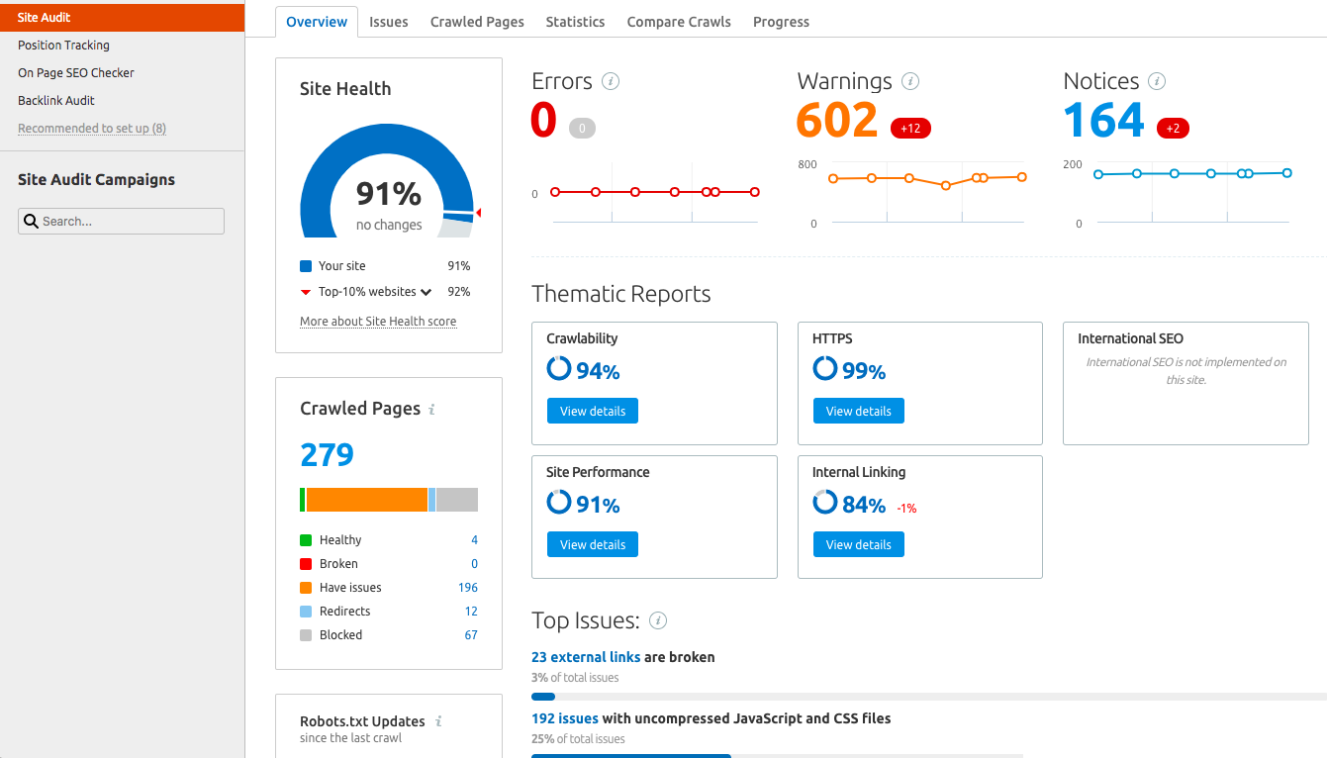This screenshot has width=1327, height=758.
Task: Open the 23 external links issue
Action: coord(586,657)
